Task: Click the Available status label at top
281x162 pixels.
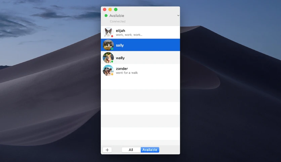Action: 117,15
